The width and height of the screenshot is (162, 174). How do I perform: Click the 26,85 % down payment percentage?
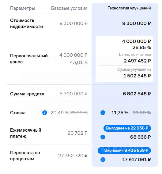pos(142,48)
